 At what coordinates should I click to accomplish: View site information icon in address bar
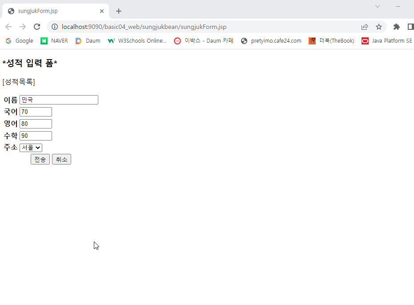[55, 27]
